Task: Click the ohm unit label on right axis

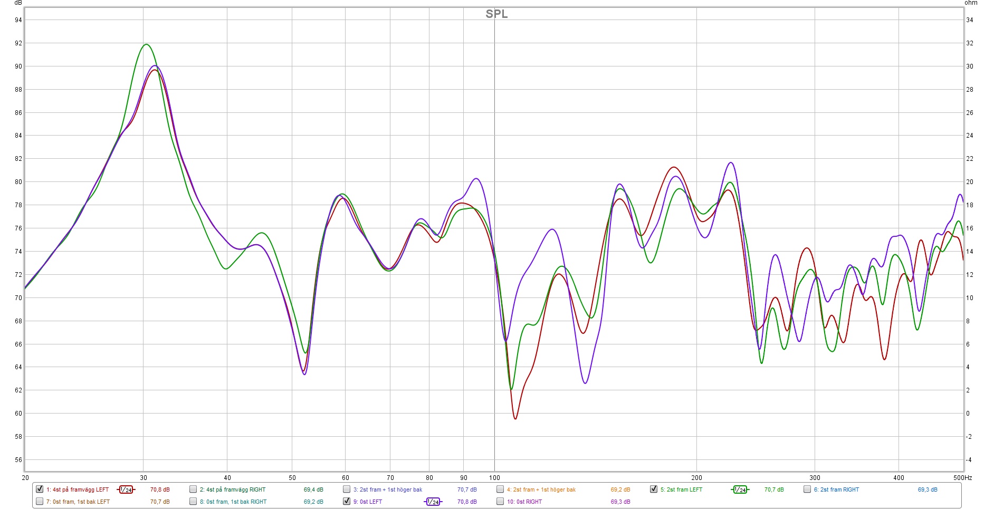Action: 971,3
